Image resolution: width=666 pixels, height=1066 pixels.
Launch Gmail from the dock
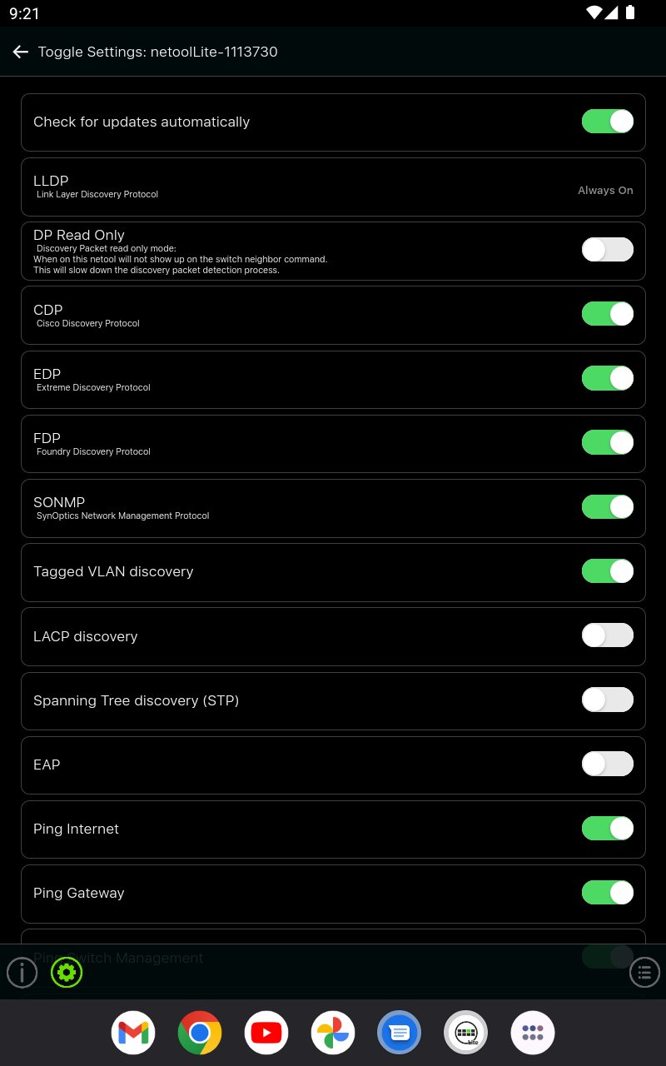(x=133, y=1033)
